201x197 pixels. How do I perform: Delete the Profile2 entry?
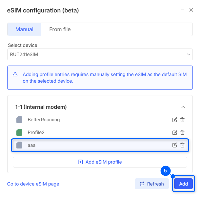tap(182, 132)
